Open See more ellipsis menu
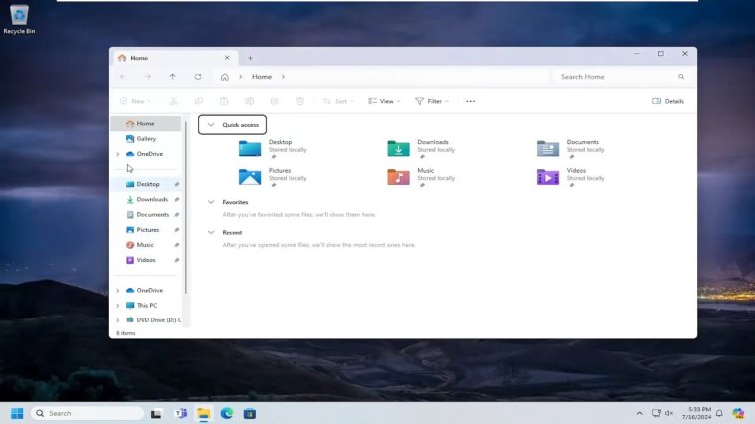 point(470,101)
